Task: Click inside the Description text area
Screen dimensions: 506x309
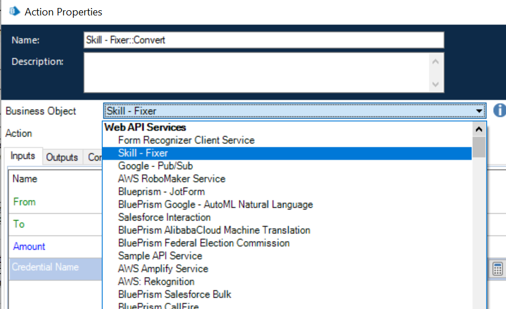Action: (x=257, y=73)
